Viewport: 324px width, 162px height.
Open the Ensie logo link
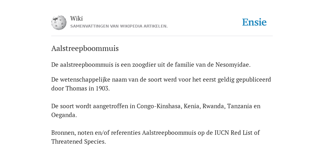click(x=254, y=22)
